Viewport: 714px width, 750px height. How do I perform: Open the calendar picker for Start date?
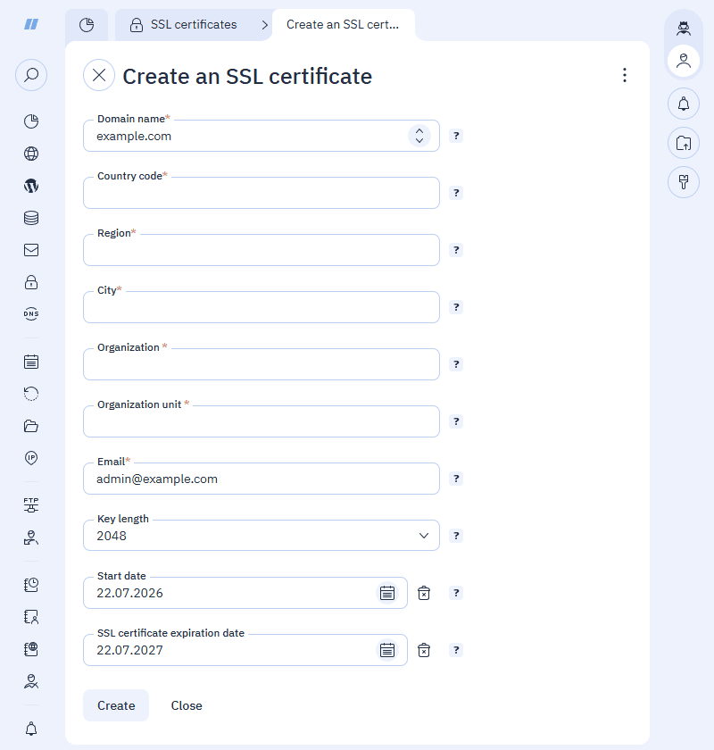(x=386, y=593)
